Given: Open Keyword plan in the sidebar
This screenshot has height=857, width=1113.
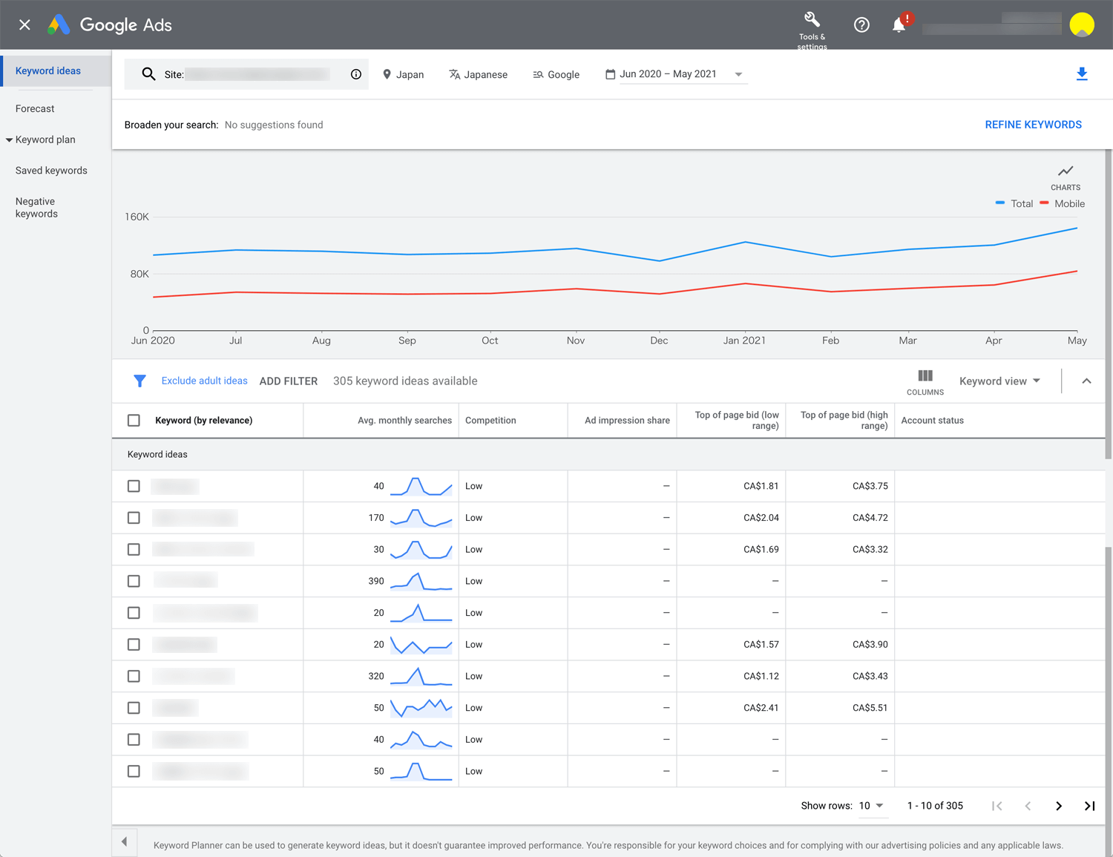Looking at the screenshot, I should 45,139.
